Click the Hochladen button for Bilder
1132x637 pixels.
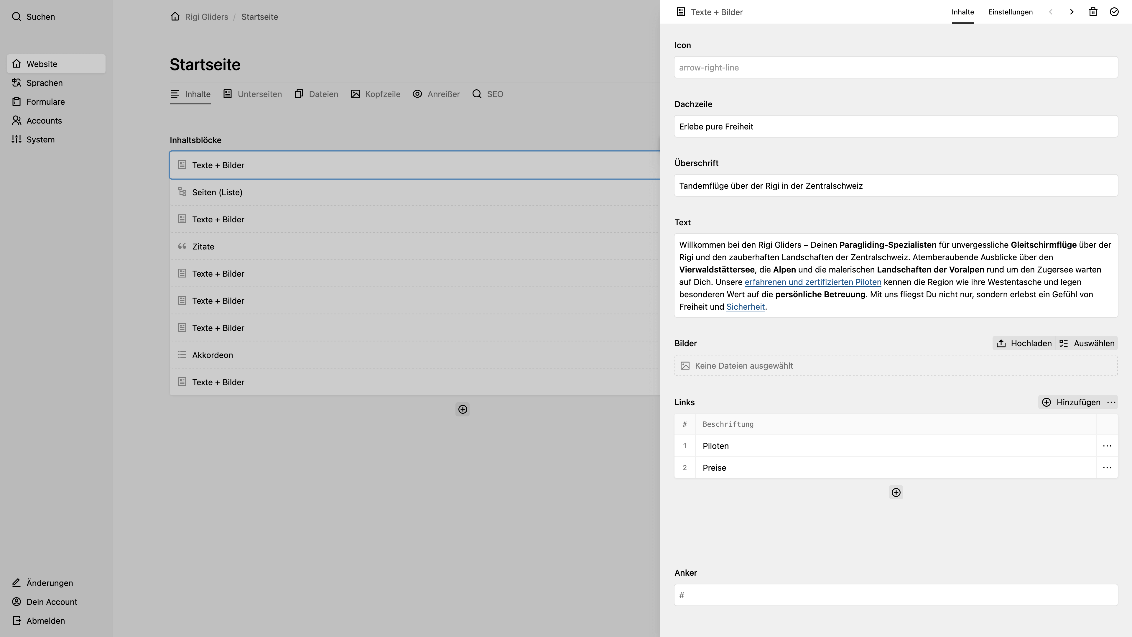1024,343
